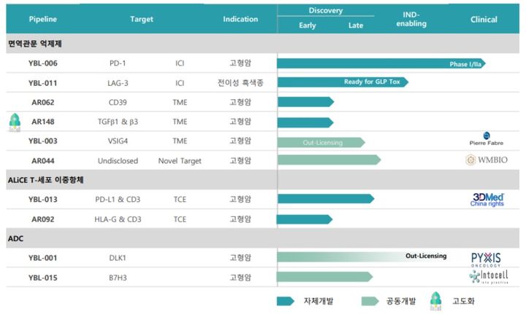Click the Out-Licensing bar for YBL-003
This screenshot has height=314, width=526.
click(320, 141)
